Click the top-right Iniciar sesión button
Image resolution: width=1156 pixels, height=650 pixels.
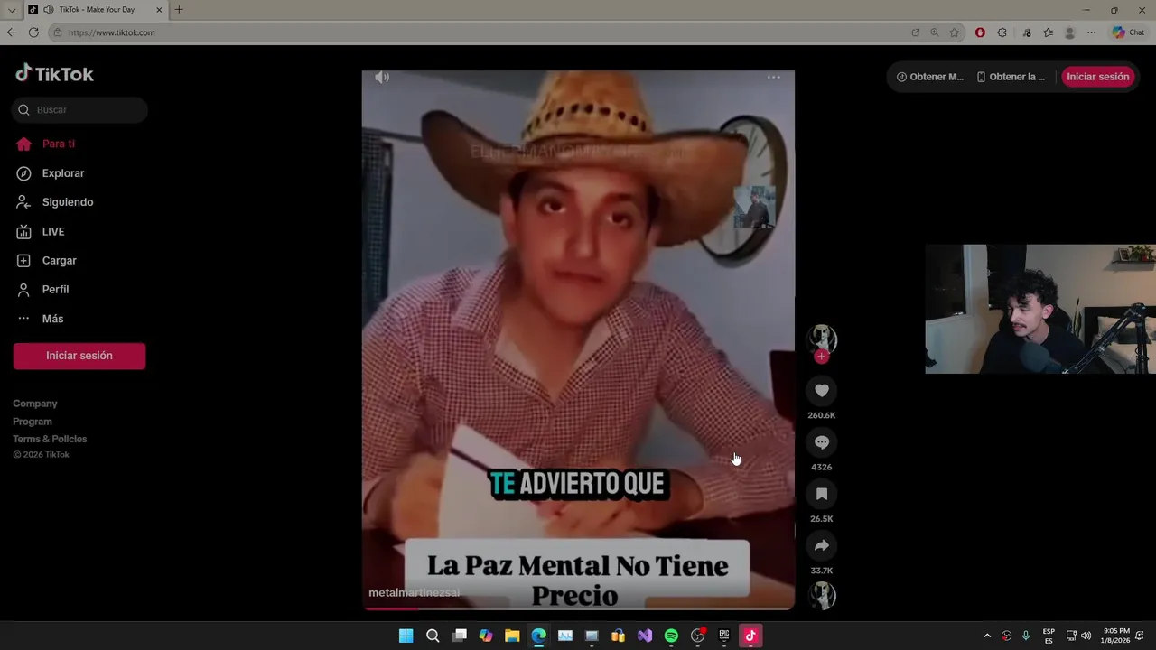[x=1097, y=77]
